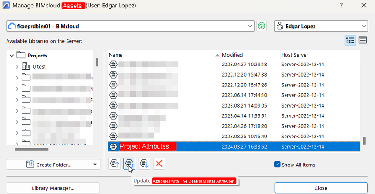Screen dimensions: 375x194
Task: Toggle the Show All Items checkbox
Action: click(x=277, y=165)
